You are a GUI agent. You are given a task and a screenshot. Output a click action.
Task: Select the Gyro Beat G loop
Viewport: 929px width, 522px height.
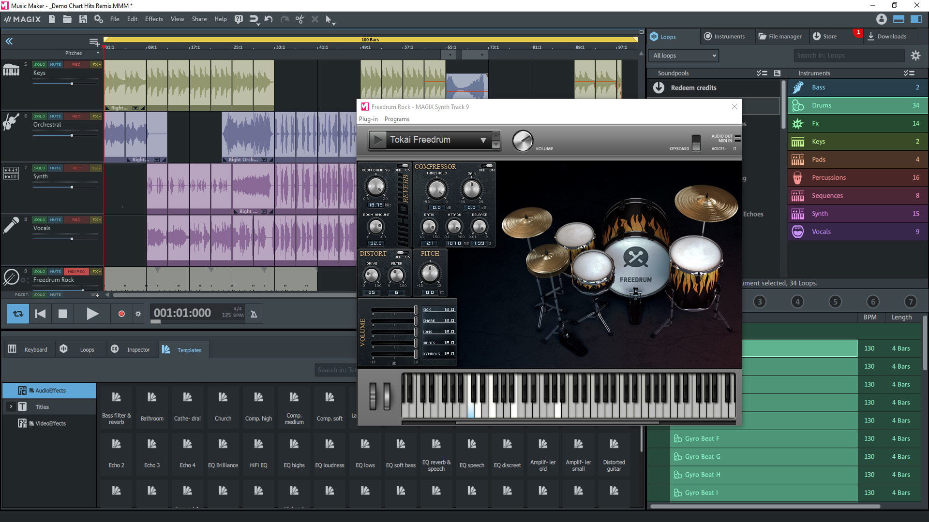point(703,457)
